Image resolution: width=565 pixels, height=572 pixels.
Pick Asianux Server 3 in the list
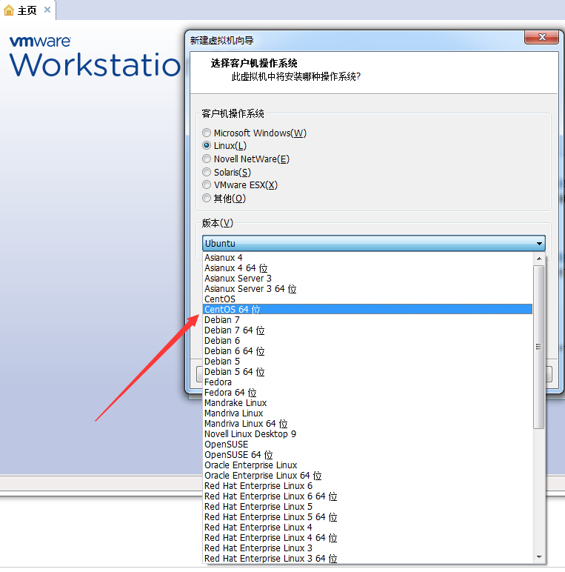238,279
